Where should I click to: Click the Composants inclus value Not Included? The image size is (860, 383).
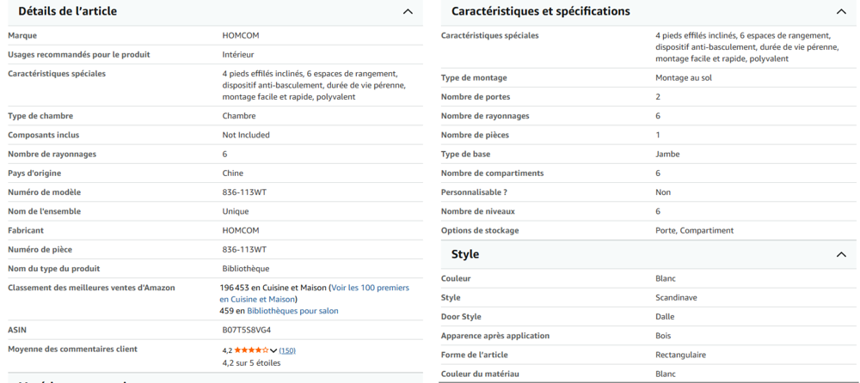coord(246,135)
